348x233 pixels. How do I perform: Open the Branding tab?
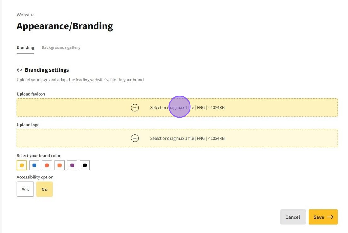point(25,47)
